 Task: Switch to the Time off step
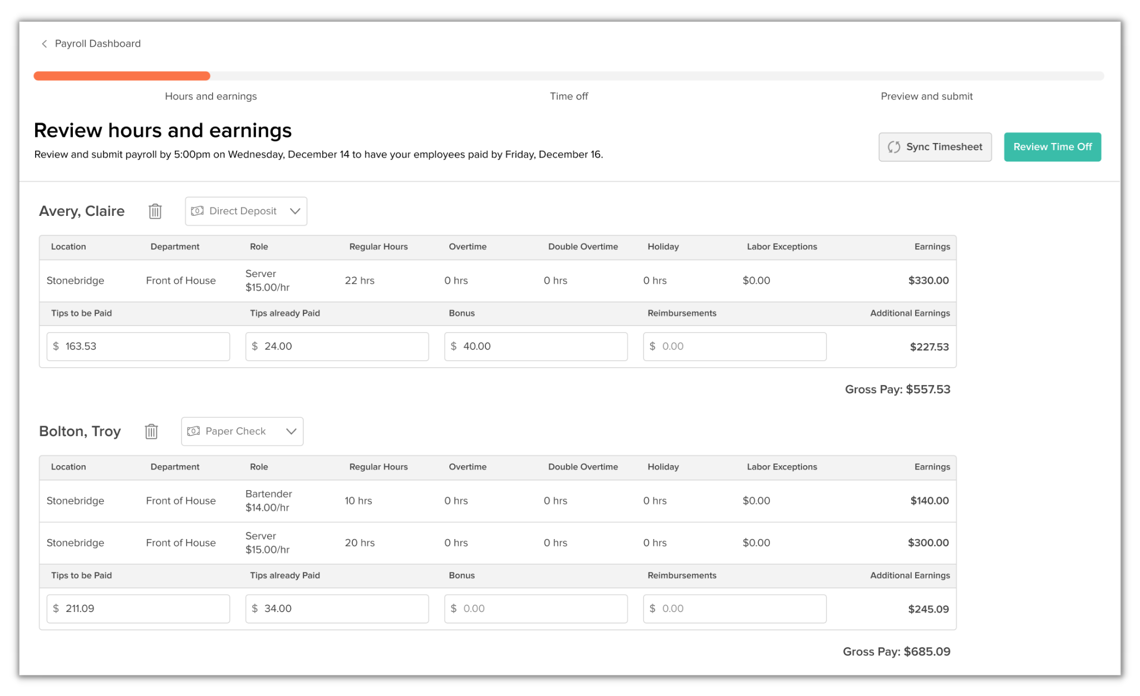click(x=568, y=96)
